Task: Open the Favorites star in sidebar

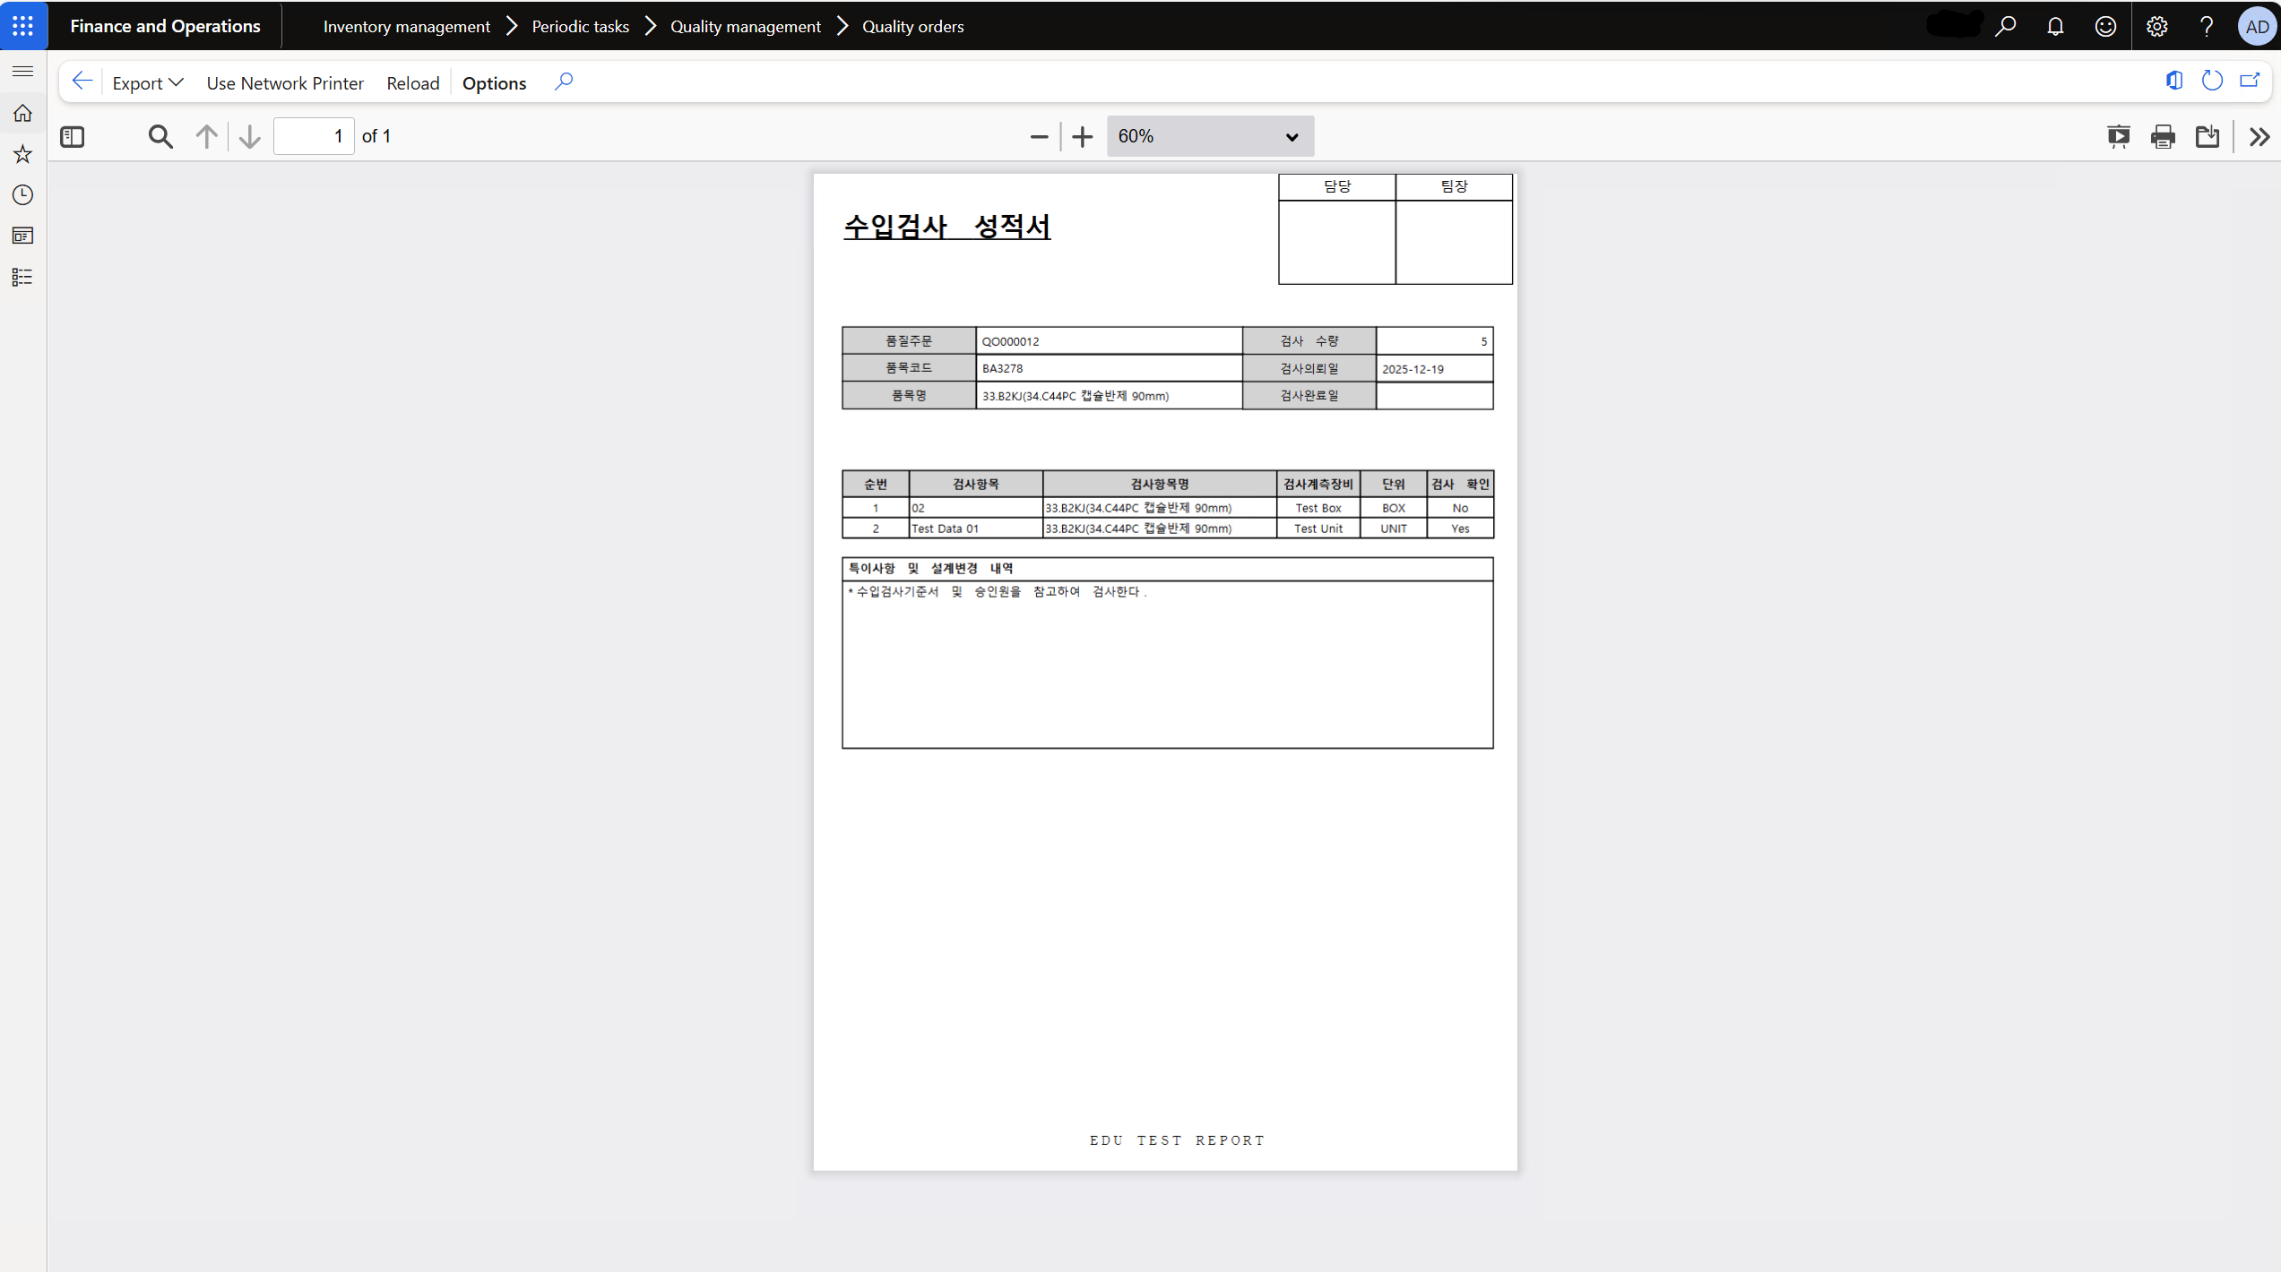Action: click(x=23, y=154)
